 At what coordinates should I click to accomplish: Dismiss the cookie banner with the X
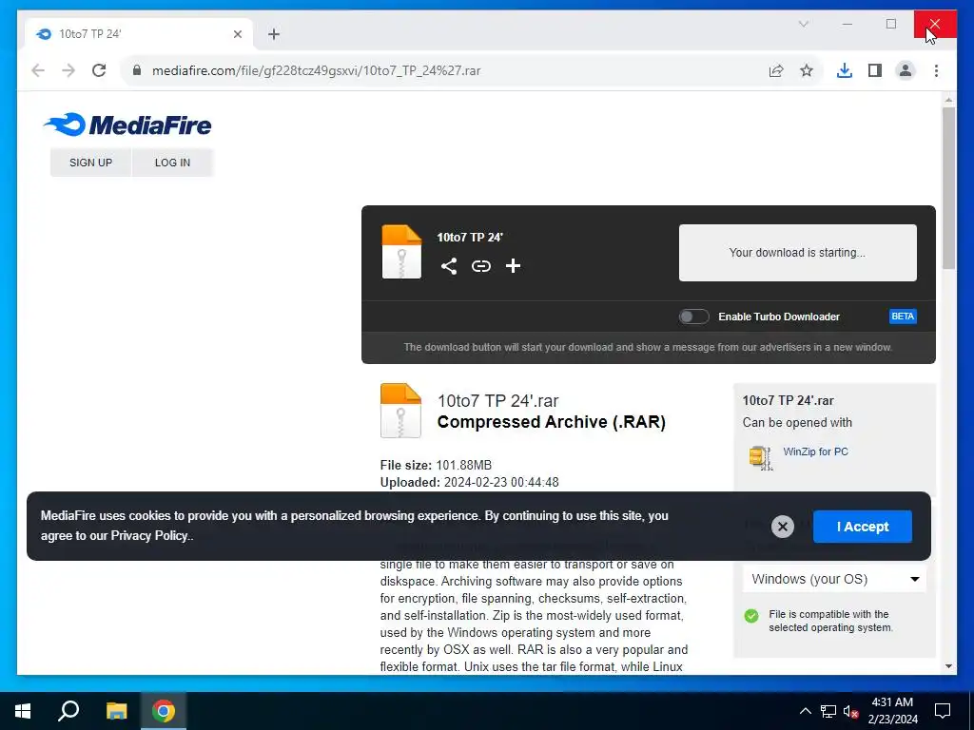pyautogui.click(x=783, y=527)
